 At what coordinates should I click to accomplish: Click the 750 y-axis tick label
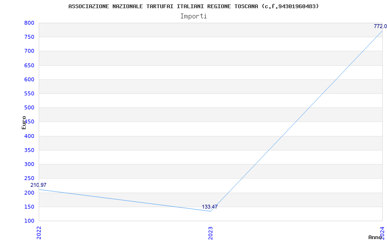coord(29,37)
